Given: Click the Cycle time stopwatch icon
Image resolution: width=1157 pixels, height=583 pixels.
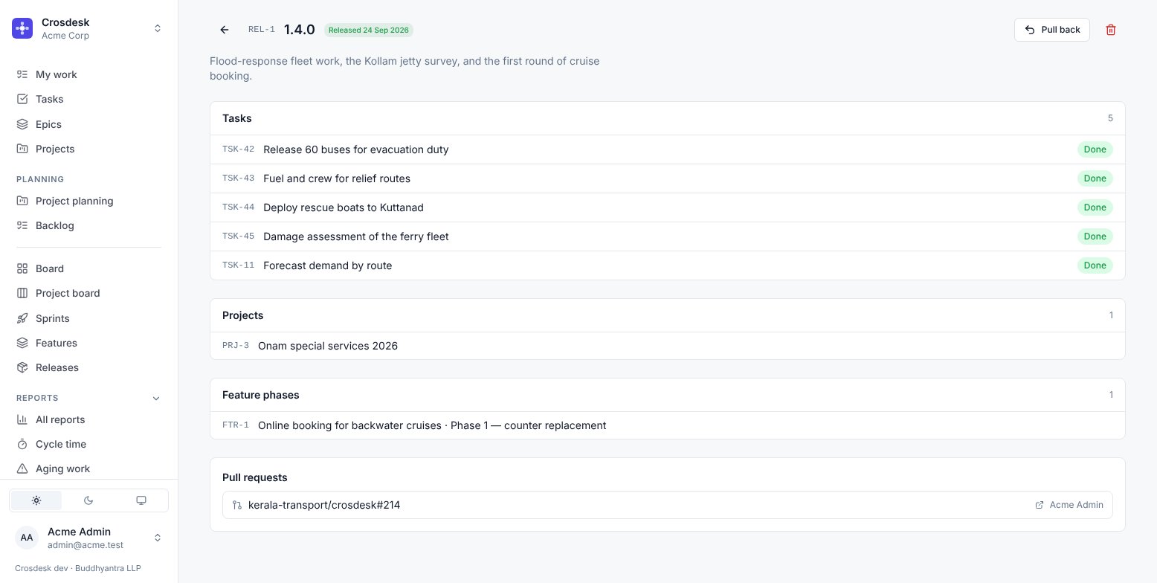Looking at the screenshot, I should (x=22, y=444).
